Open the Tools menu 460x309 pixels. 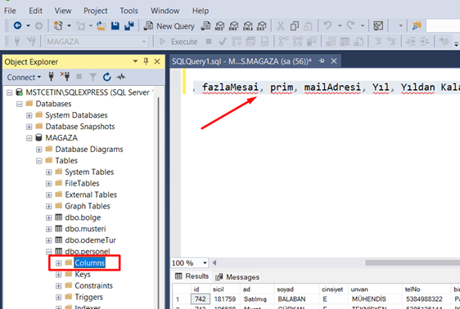click(129, 11)
